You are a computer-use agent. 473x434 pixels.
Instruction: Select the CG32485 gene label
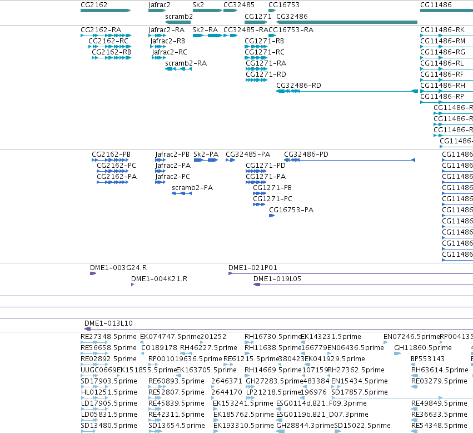[239, 5]
